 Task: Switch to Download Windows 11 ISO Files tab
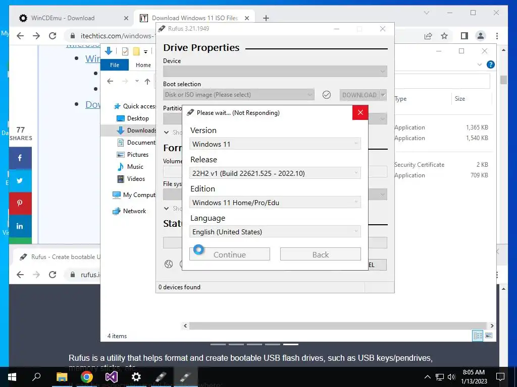coord(194,18)
